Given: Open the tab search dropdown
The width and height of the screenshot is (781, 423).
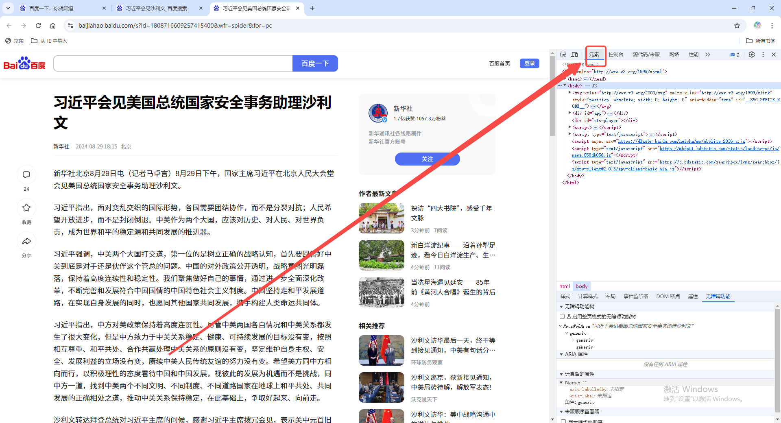Looking at the screenshot, I should click(8, 8).
